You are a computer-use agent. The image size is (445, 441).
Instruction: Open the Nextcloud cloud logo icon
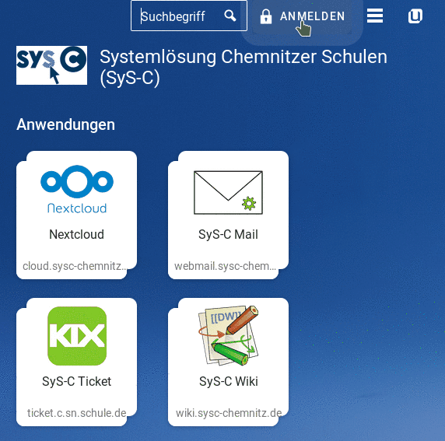77,189
